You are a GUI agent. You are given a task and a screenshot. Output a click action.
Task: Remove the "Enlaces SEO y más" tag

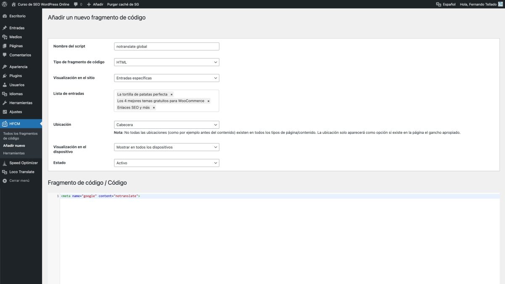(154, 108)
